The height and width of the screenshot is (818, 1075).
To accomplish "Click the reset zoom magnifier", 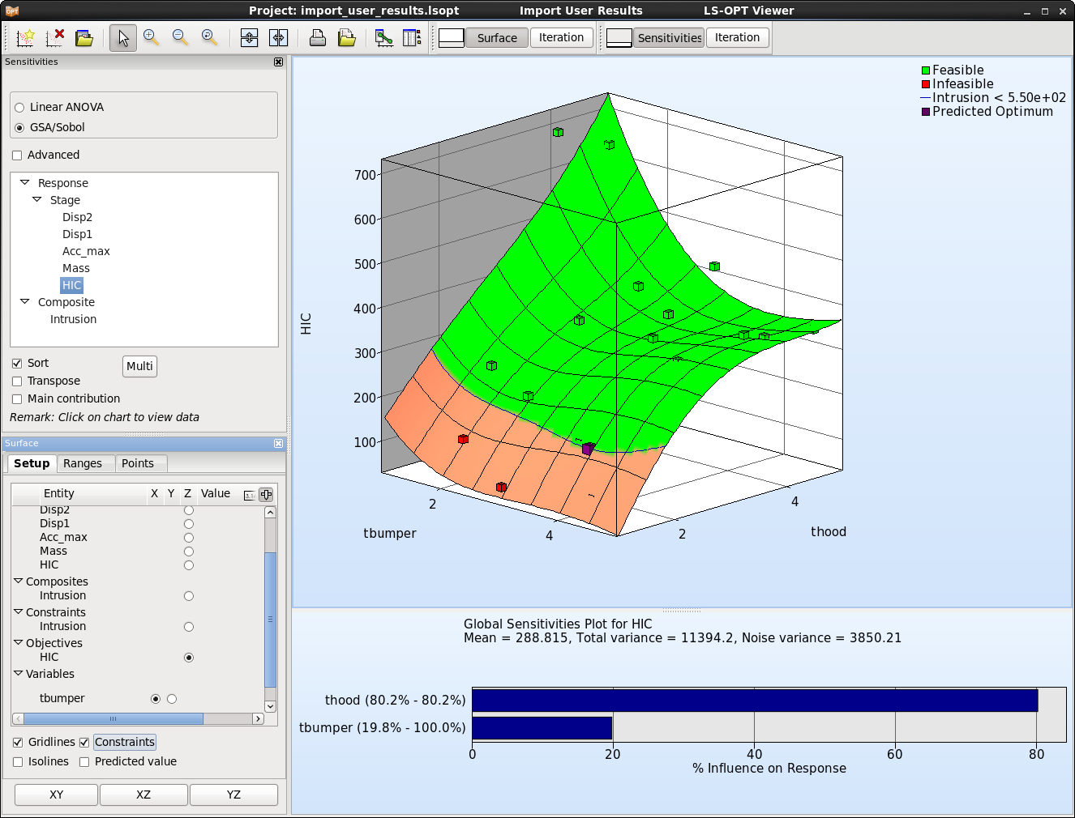I will [210, 37].
